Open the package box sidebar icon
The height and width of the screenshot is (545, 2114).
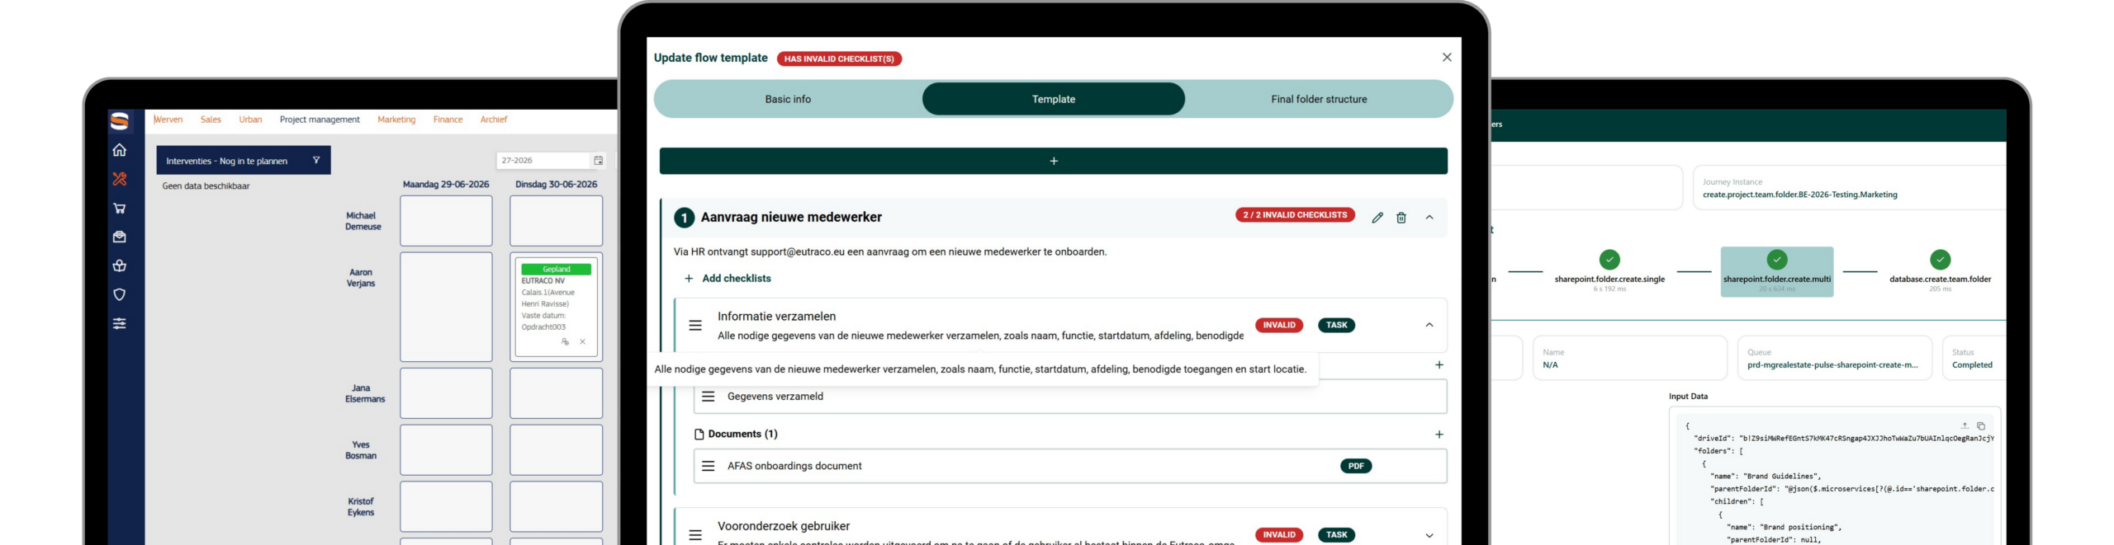[120, 237]
